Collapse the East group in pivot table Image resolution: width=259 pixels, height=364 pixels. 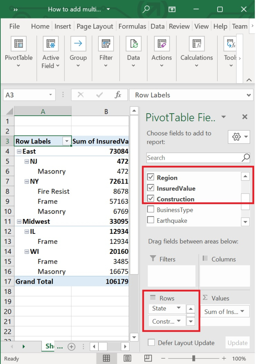[19, 151]
